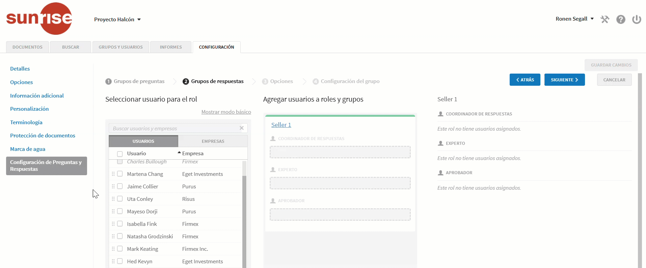This screenshot has width=646, height=268.
Task: Grab the drag handle for Mark Keating
Action: (113, 249)
